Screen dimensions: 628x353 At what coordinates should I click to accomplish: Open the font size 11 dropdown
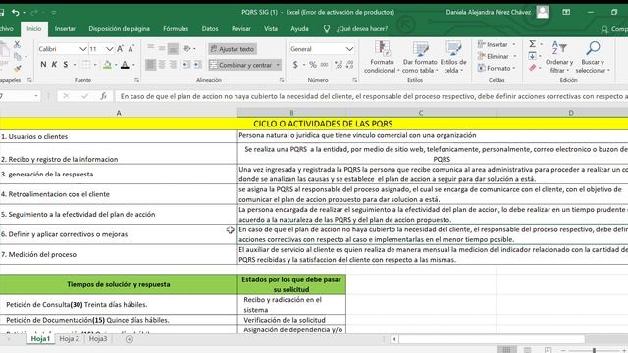[x=109, y=49]
